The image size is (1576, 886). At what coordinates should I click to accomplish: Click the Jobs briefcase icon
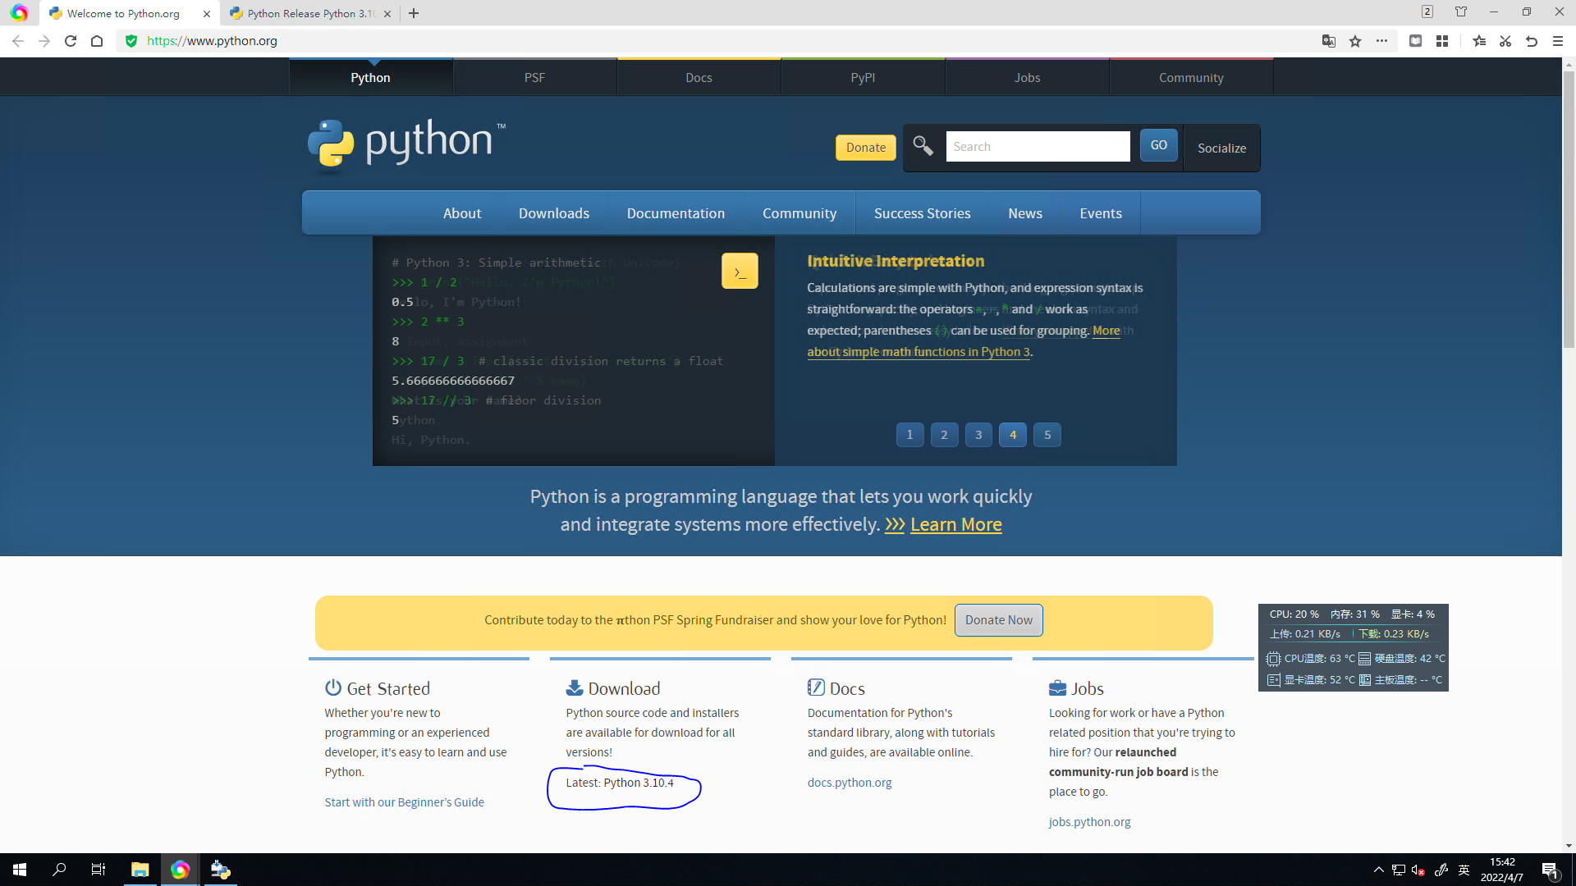pos(1057,687)
